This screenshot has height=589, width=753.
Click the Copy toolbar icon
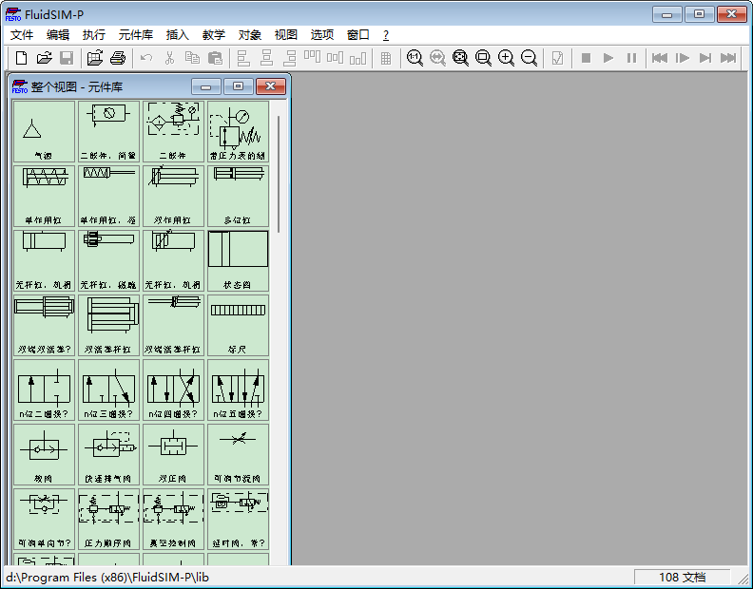(x=192, y=58)
